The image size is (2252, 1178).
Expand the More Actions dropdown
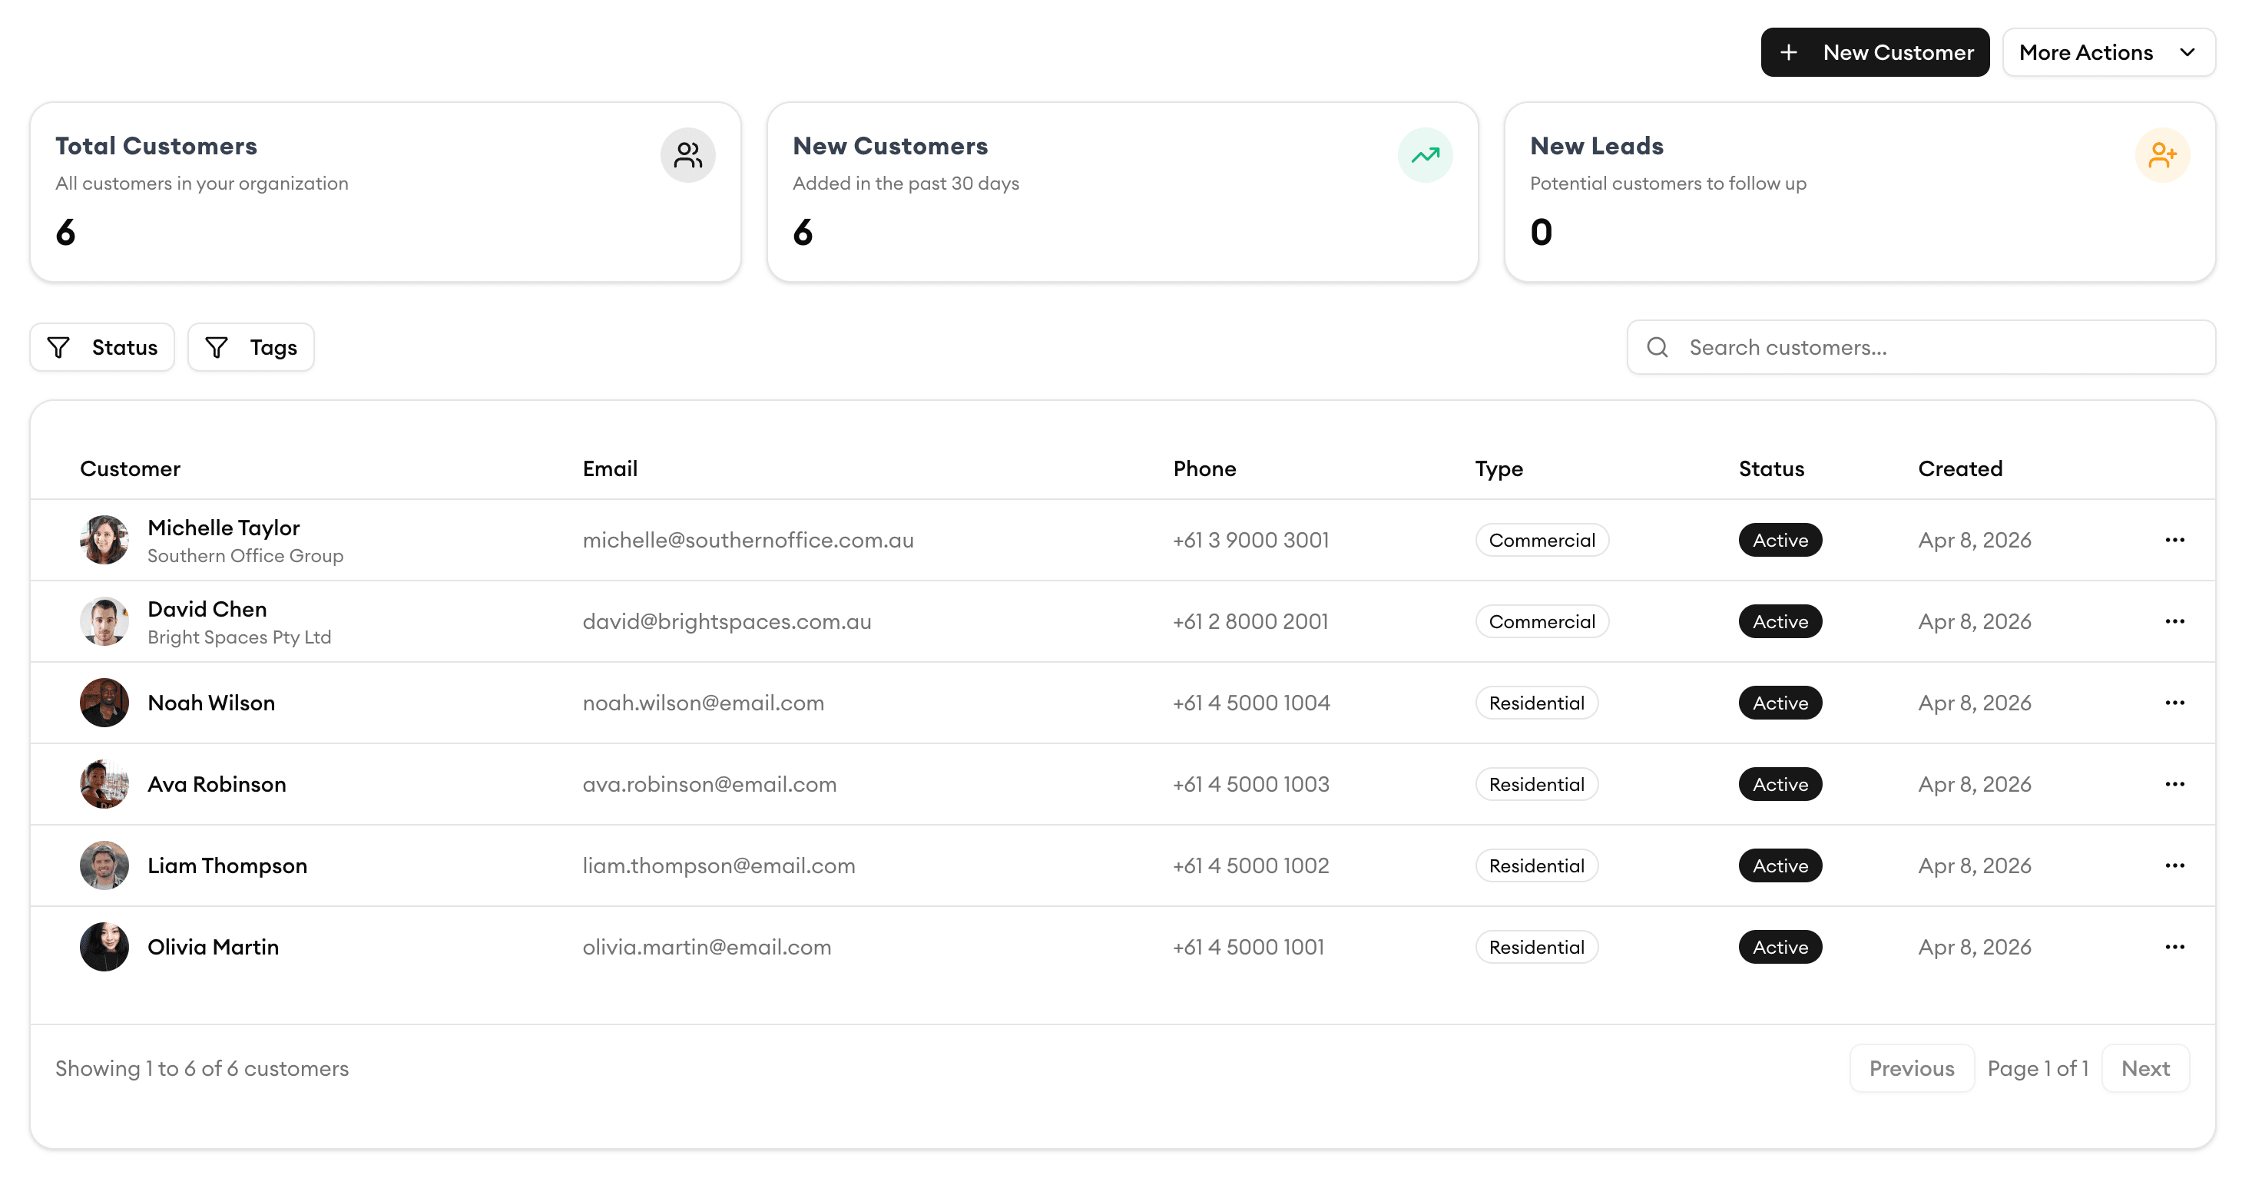2108,52
